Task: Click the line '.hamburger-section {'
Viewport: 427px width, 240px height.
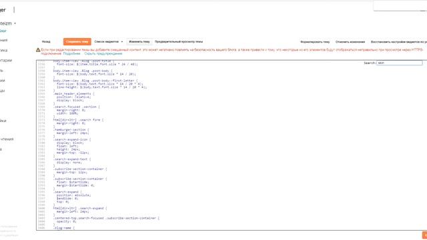Action: point(71,129)
